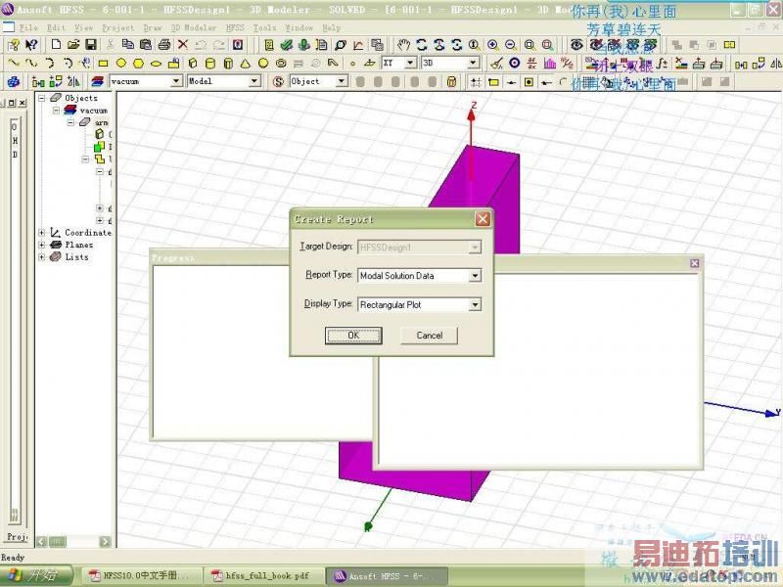The height and width of the screenshot is (587, 783).
Task: Open the HFSS menu
Action: pyautogui.click(x=235, y=28)
